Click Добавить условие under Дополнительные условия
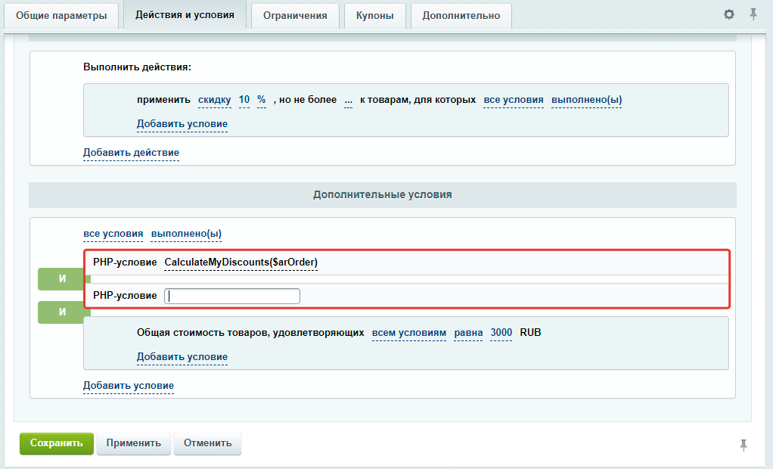This screenshot has height=469, width=773. point(127,386)
